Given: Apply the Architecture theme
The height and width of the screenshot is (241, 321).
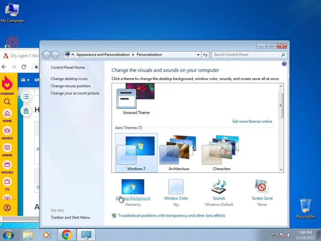Looking at the screenshot, I should 179,153.
